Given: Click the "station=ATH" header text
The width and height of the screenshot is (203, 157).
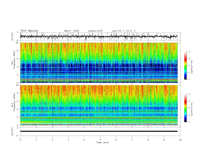Looking at the screenshot, I should (95, 31).
